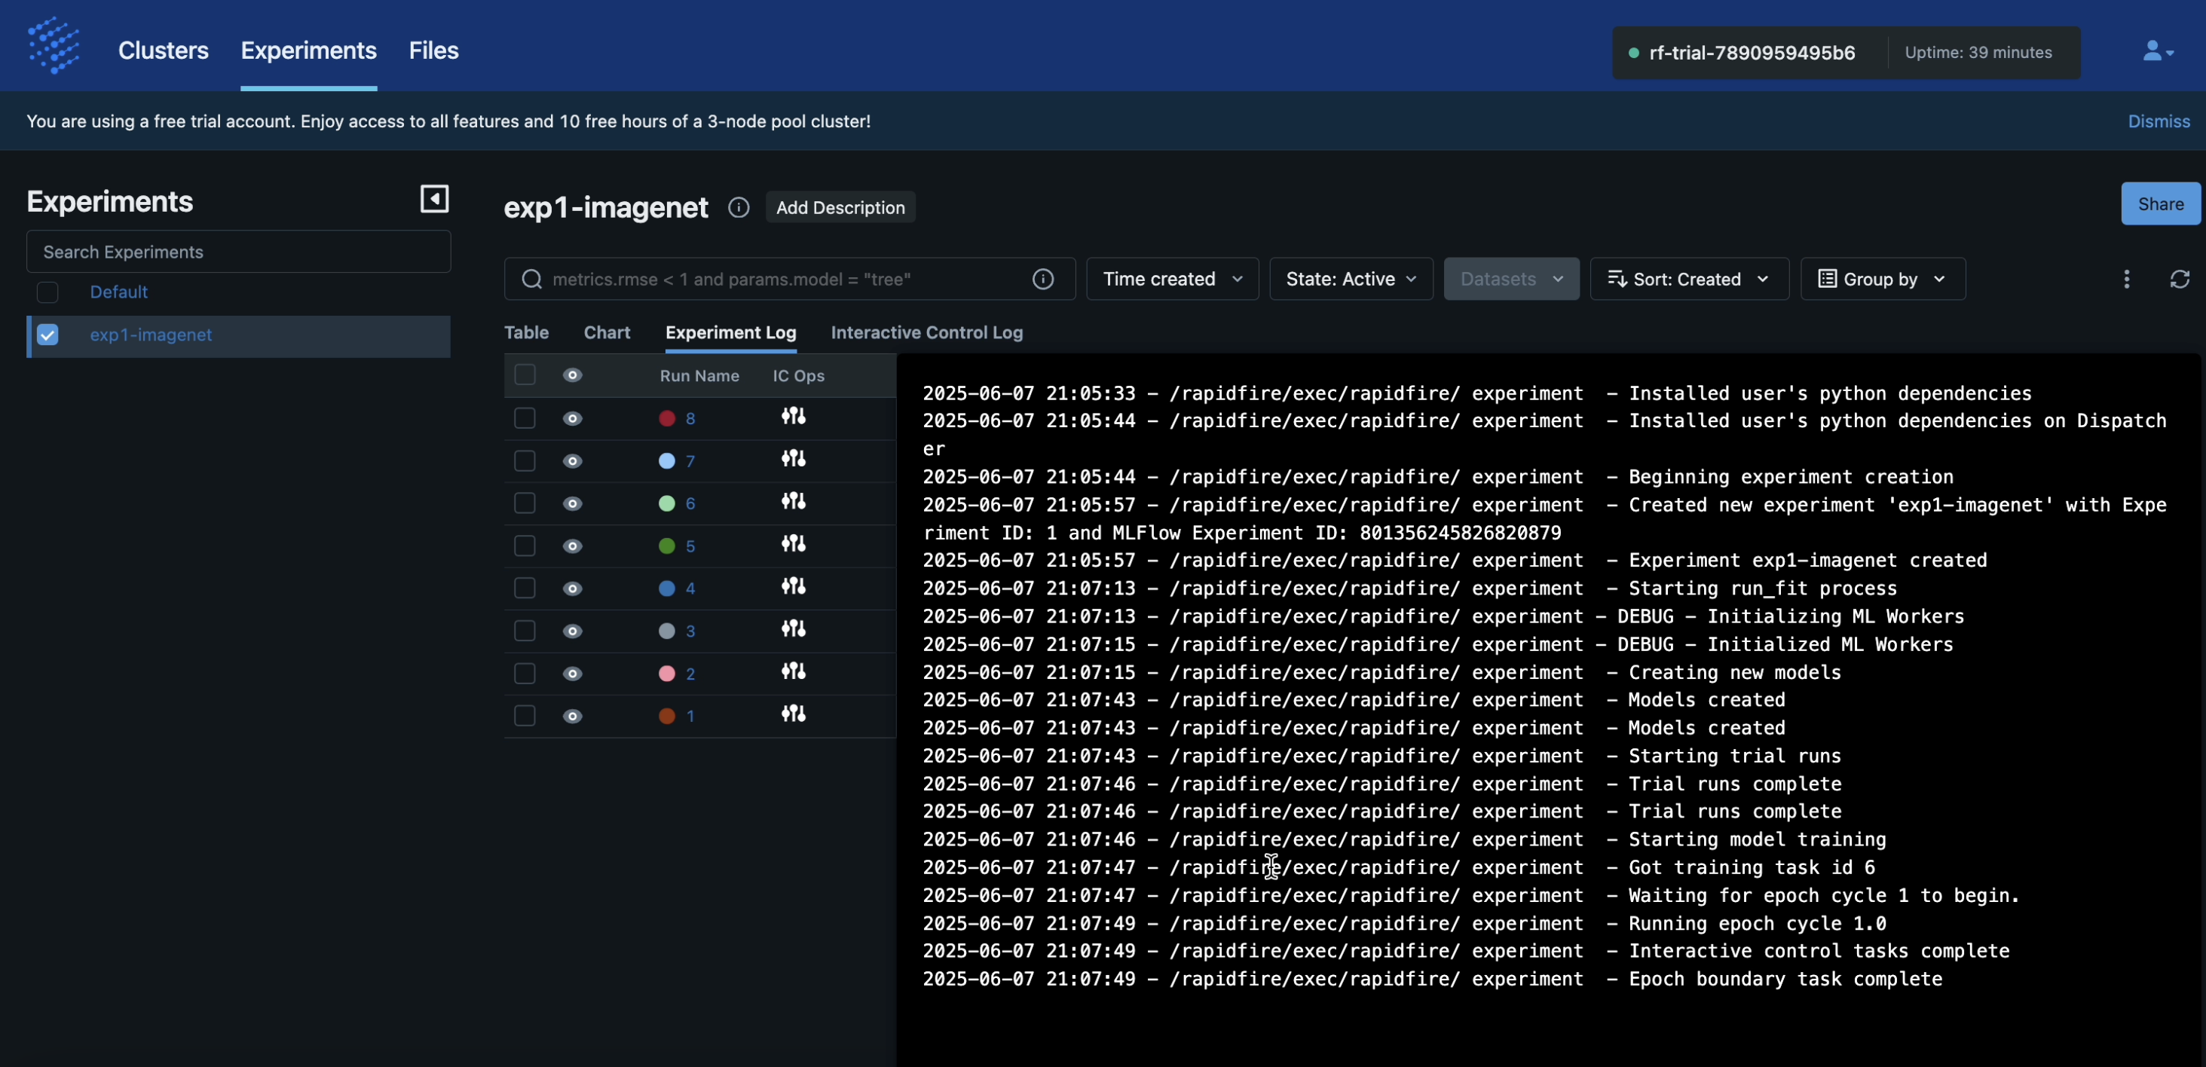Open the exp1-imagenet experiment link
The width and height of the screenshot is (2206, 1067).
coord(151,335)
